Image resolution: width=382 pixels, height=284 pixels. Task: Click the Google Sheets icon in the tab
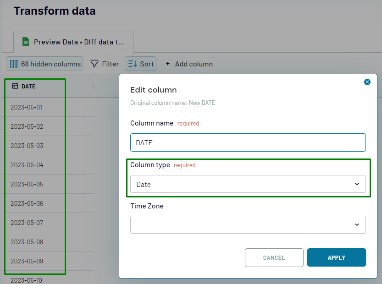26,42
